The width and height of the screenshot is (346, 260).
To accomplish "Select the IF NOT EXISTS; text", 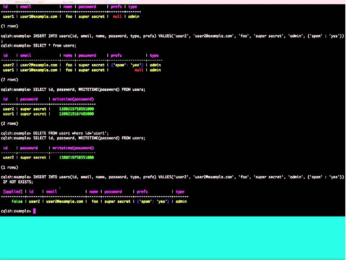I will 18,182.
